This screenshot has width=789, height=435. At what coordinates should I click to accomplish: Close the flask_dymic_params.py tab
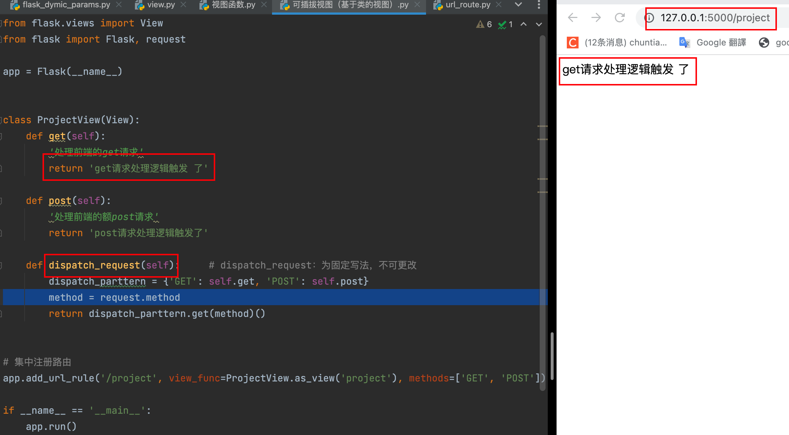[118, 5]
